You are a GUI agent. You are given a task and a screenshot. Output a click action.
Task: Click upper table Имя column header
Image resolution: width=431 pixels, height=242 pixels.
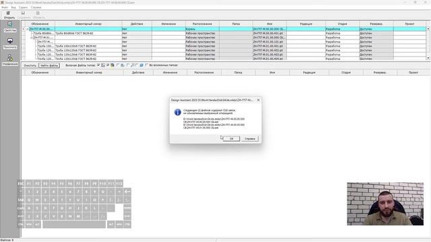269,24
